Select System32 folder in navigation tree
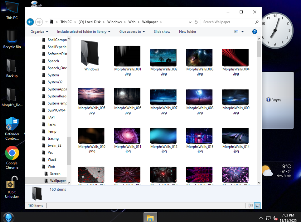 55,82
